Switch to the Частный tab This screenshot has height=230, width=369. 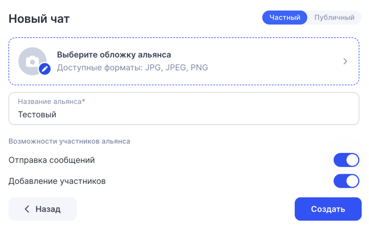(285, 18)
